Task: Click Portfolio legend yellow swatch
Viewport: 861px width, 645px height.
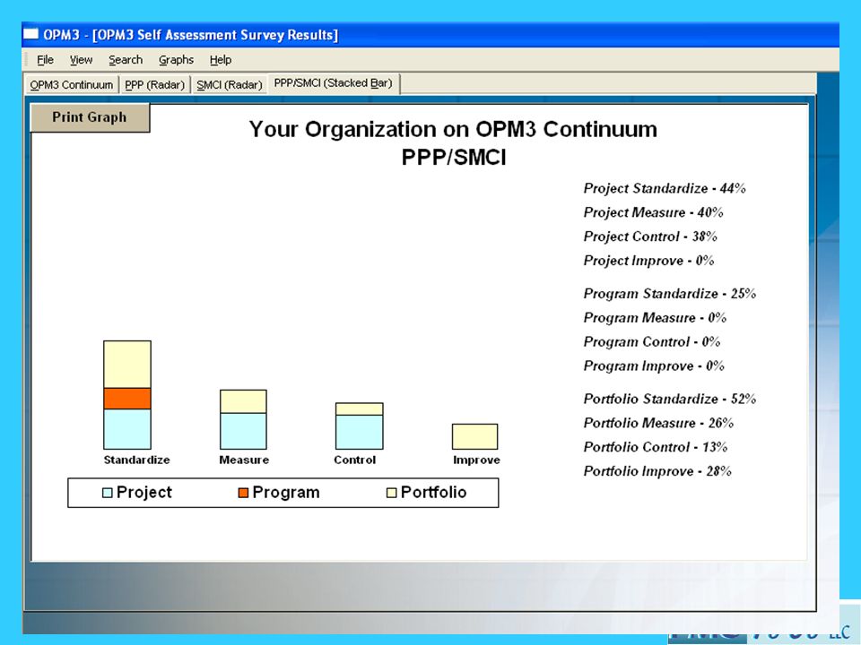Action: (x=392, y=493)
